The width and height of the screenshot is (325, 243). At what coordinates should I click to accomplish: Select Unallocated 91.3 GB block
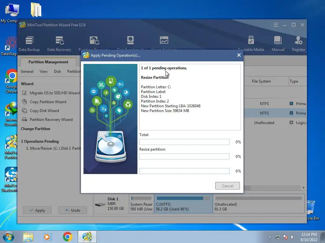point(259,204)
